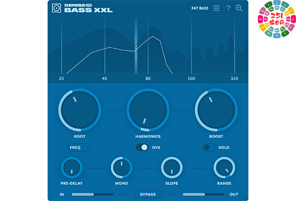Click the HARMONICS knob
This screenshot has height=201, width=296.
coord(148,110)
